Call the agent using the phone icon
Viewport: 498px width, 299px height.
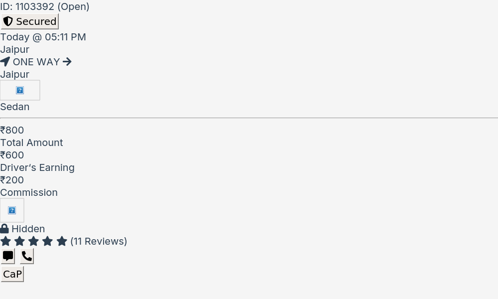tap(27, 256)
